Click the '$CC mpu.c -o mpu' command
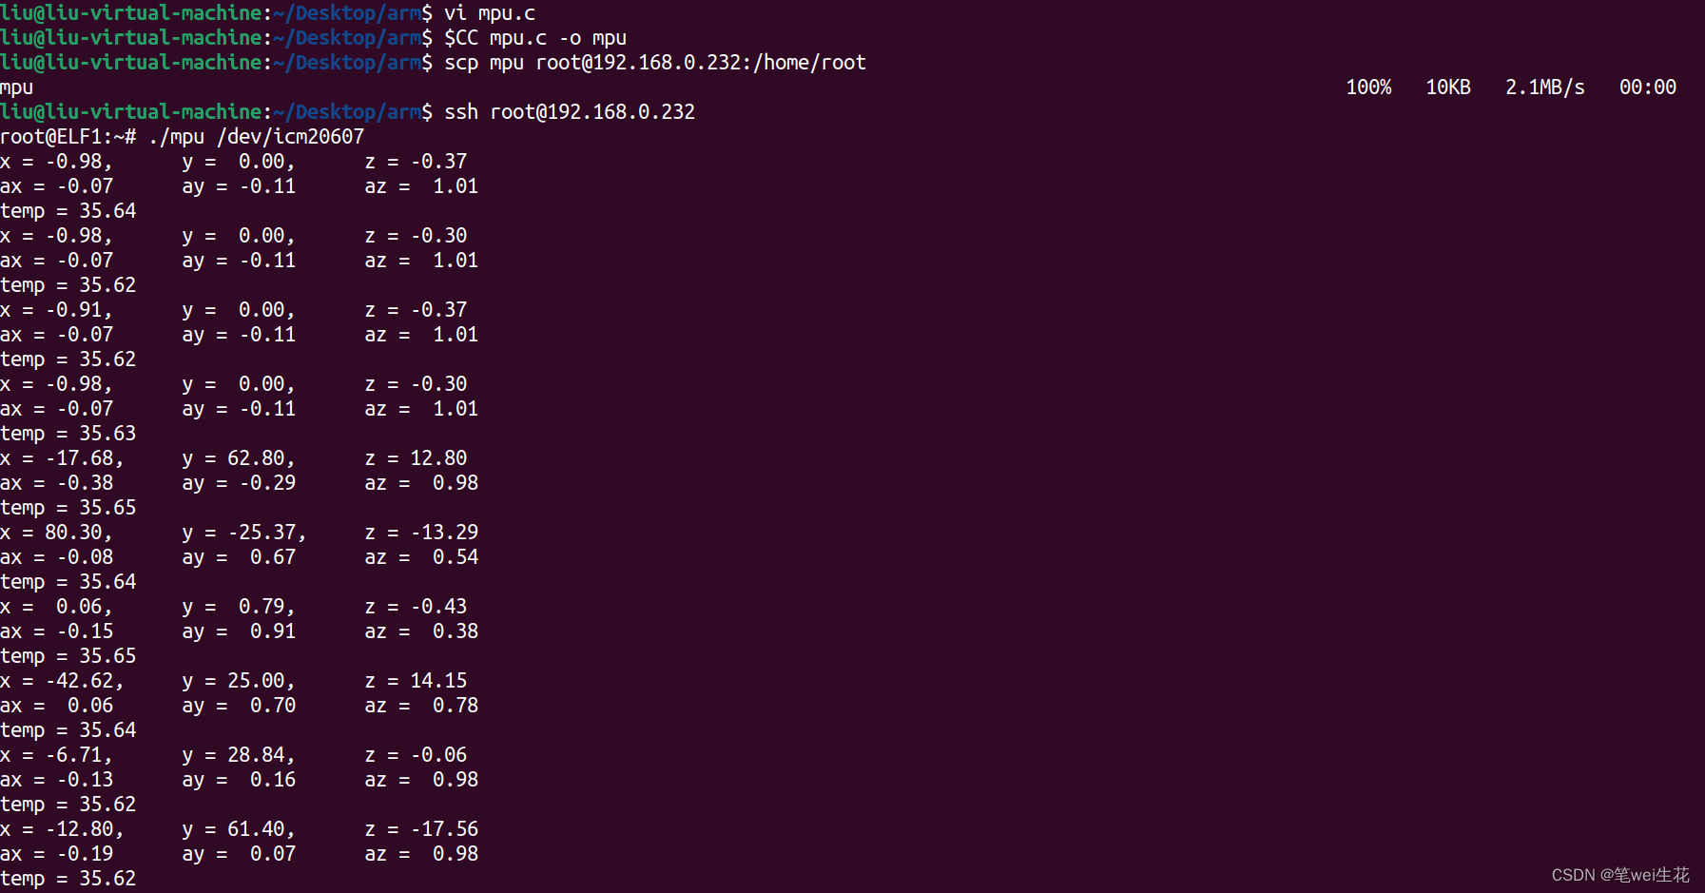This screenshot has width=1705, height=893. coord(535,38)
